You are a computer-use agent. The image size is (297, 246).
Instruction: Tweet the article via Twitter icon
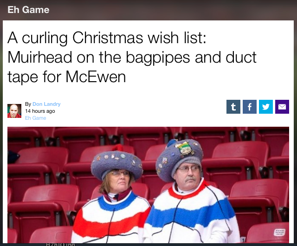[x=266, y=107]
